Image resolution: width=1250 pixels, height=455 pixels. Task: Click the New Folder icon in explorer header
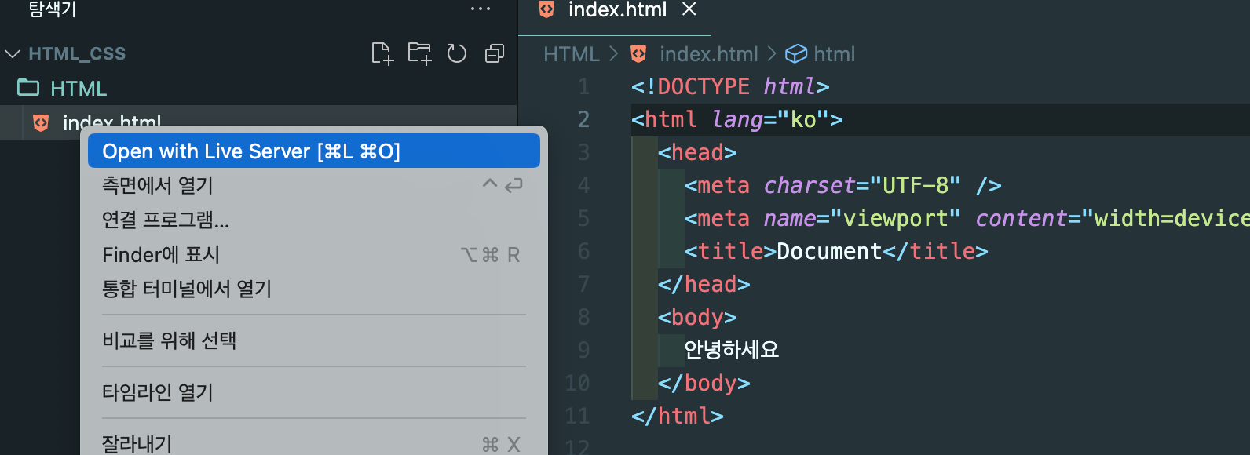tap(419, 53)
